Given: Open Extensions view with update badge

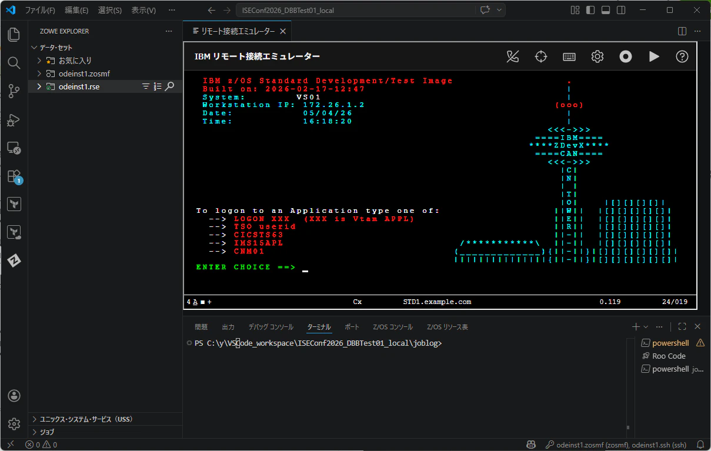Looking at the screenshot, I should pos(14,176).
